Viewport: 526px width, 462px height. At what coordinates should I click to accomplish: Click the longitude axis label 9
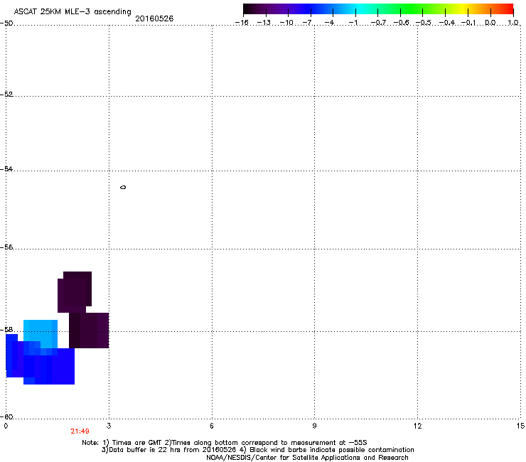pyautogui.click(x=314, y=426)
